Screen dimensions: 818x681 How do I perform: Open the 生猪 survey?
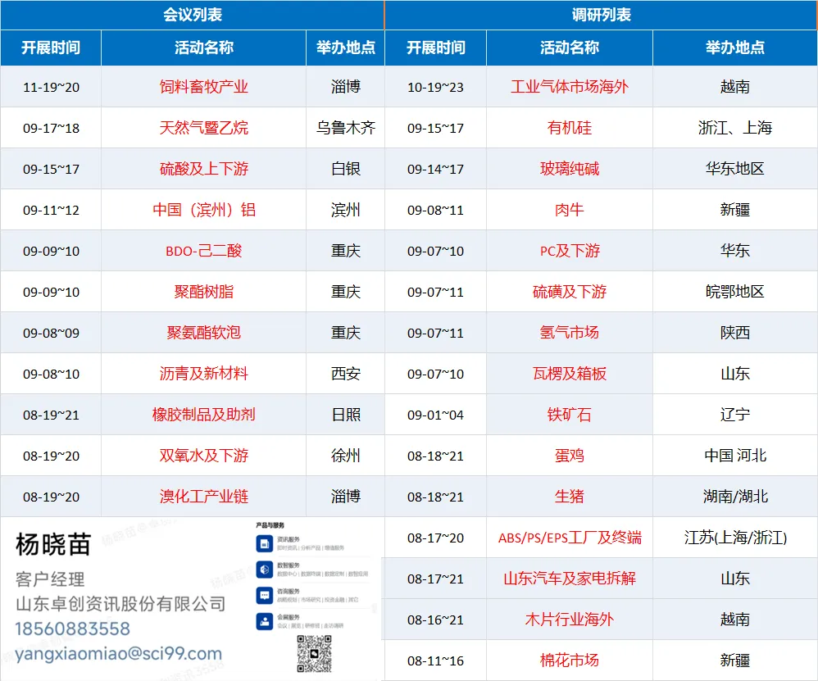[x=570, y=497]
